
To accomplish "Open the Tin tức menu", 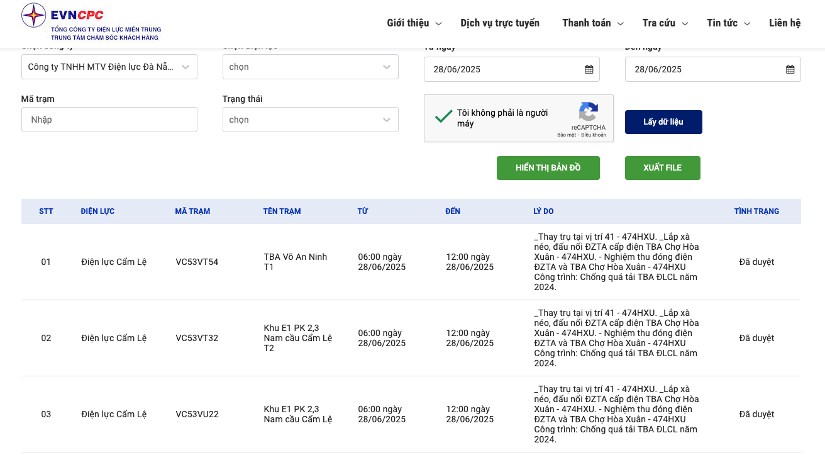I will point(728,23).
